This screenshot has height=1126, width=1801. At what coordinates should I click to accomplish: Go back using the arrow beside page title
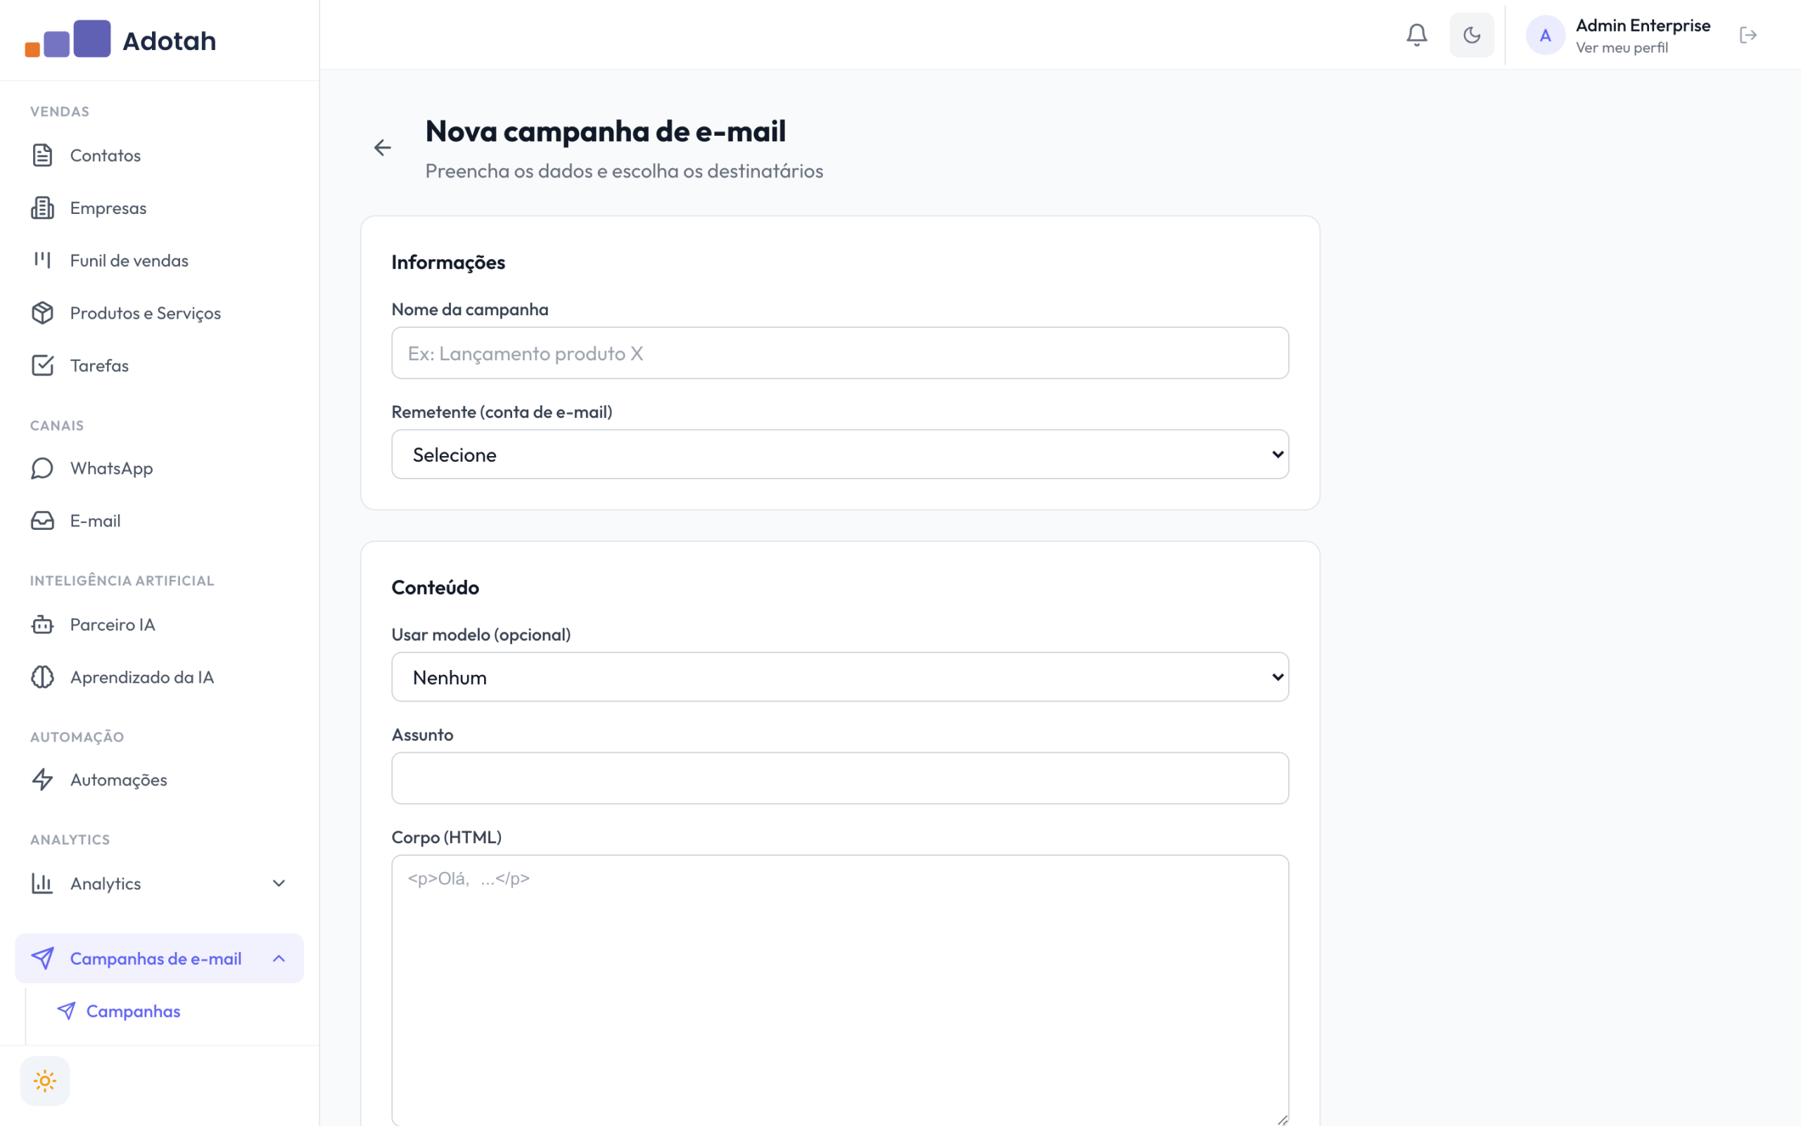coord(383,148)
